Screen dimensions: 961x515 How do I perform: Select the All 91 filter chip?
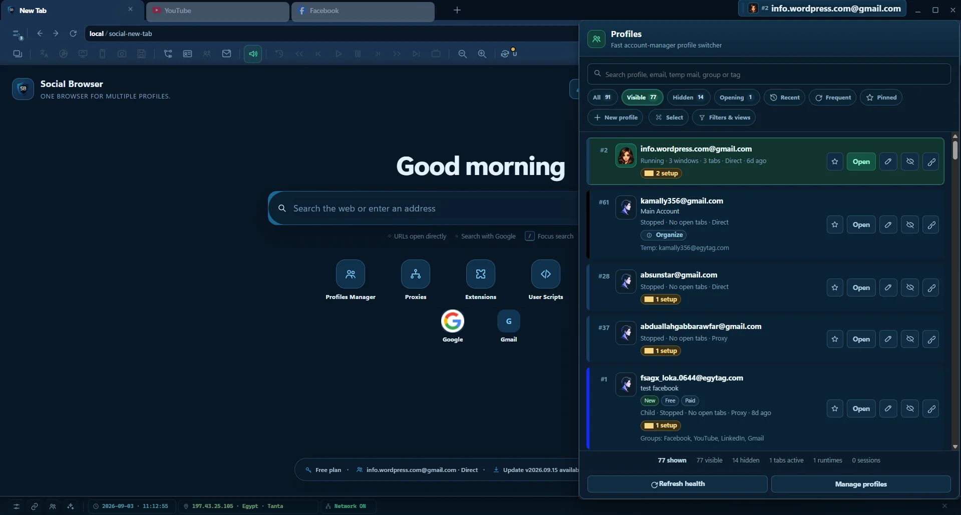(x=602, y=97)
